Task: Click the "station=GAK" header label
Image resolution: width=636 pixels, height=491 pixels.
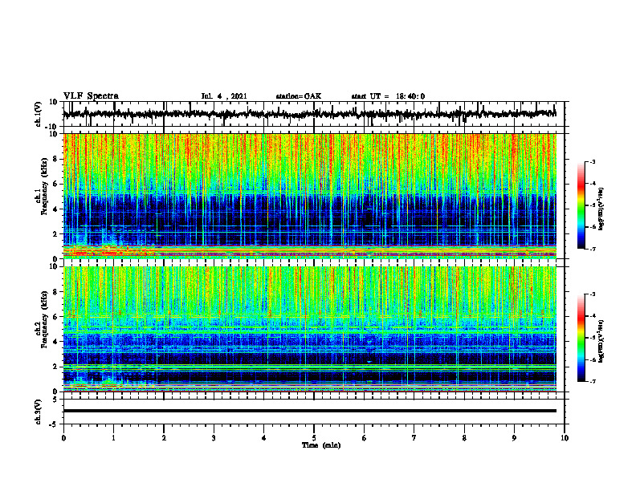Action: coord(299,96)
